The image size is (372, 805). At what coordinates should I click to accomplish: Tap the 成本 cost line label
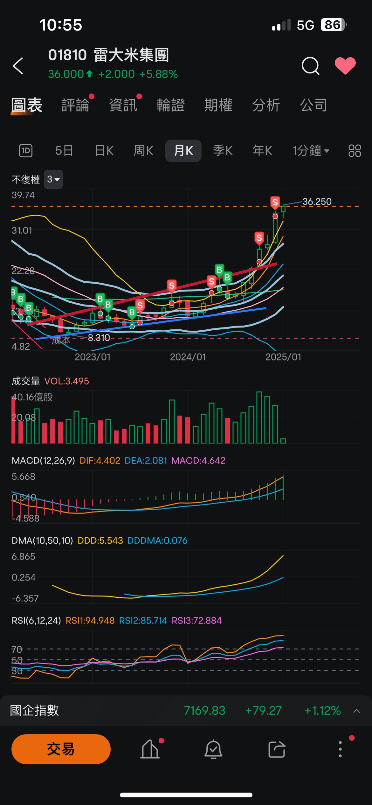tap(61, 341)
